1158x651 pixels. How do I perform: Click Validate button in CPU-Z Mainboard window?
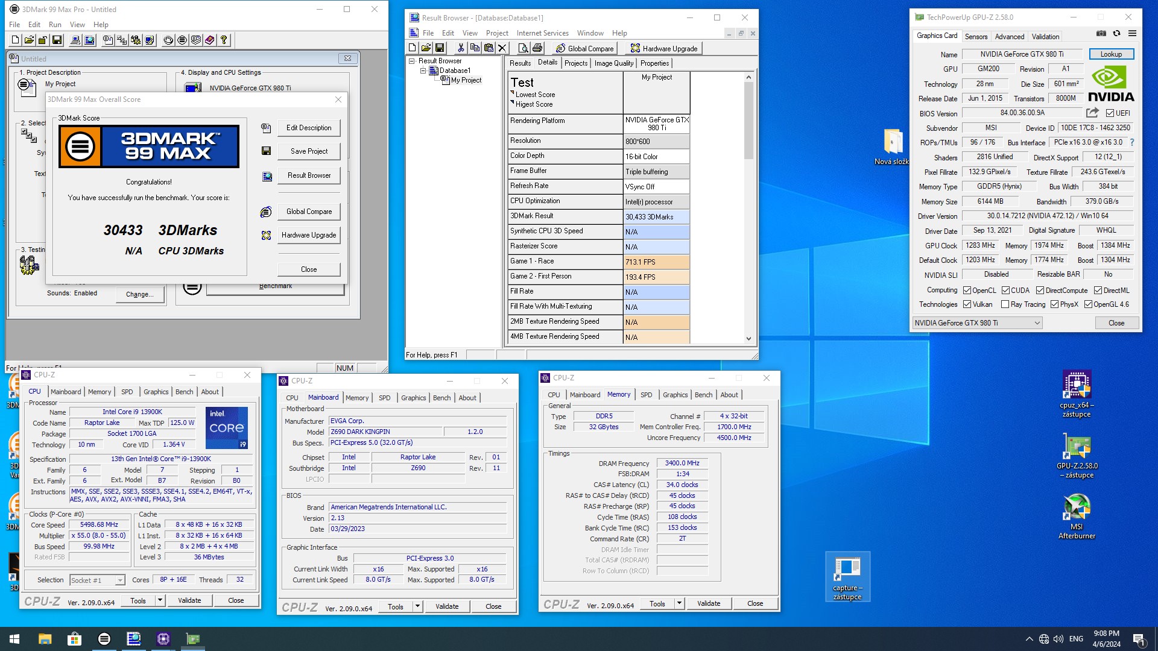point(447,607)
